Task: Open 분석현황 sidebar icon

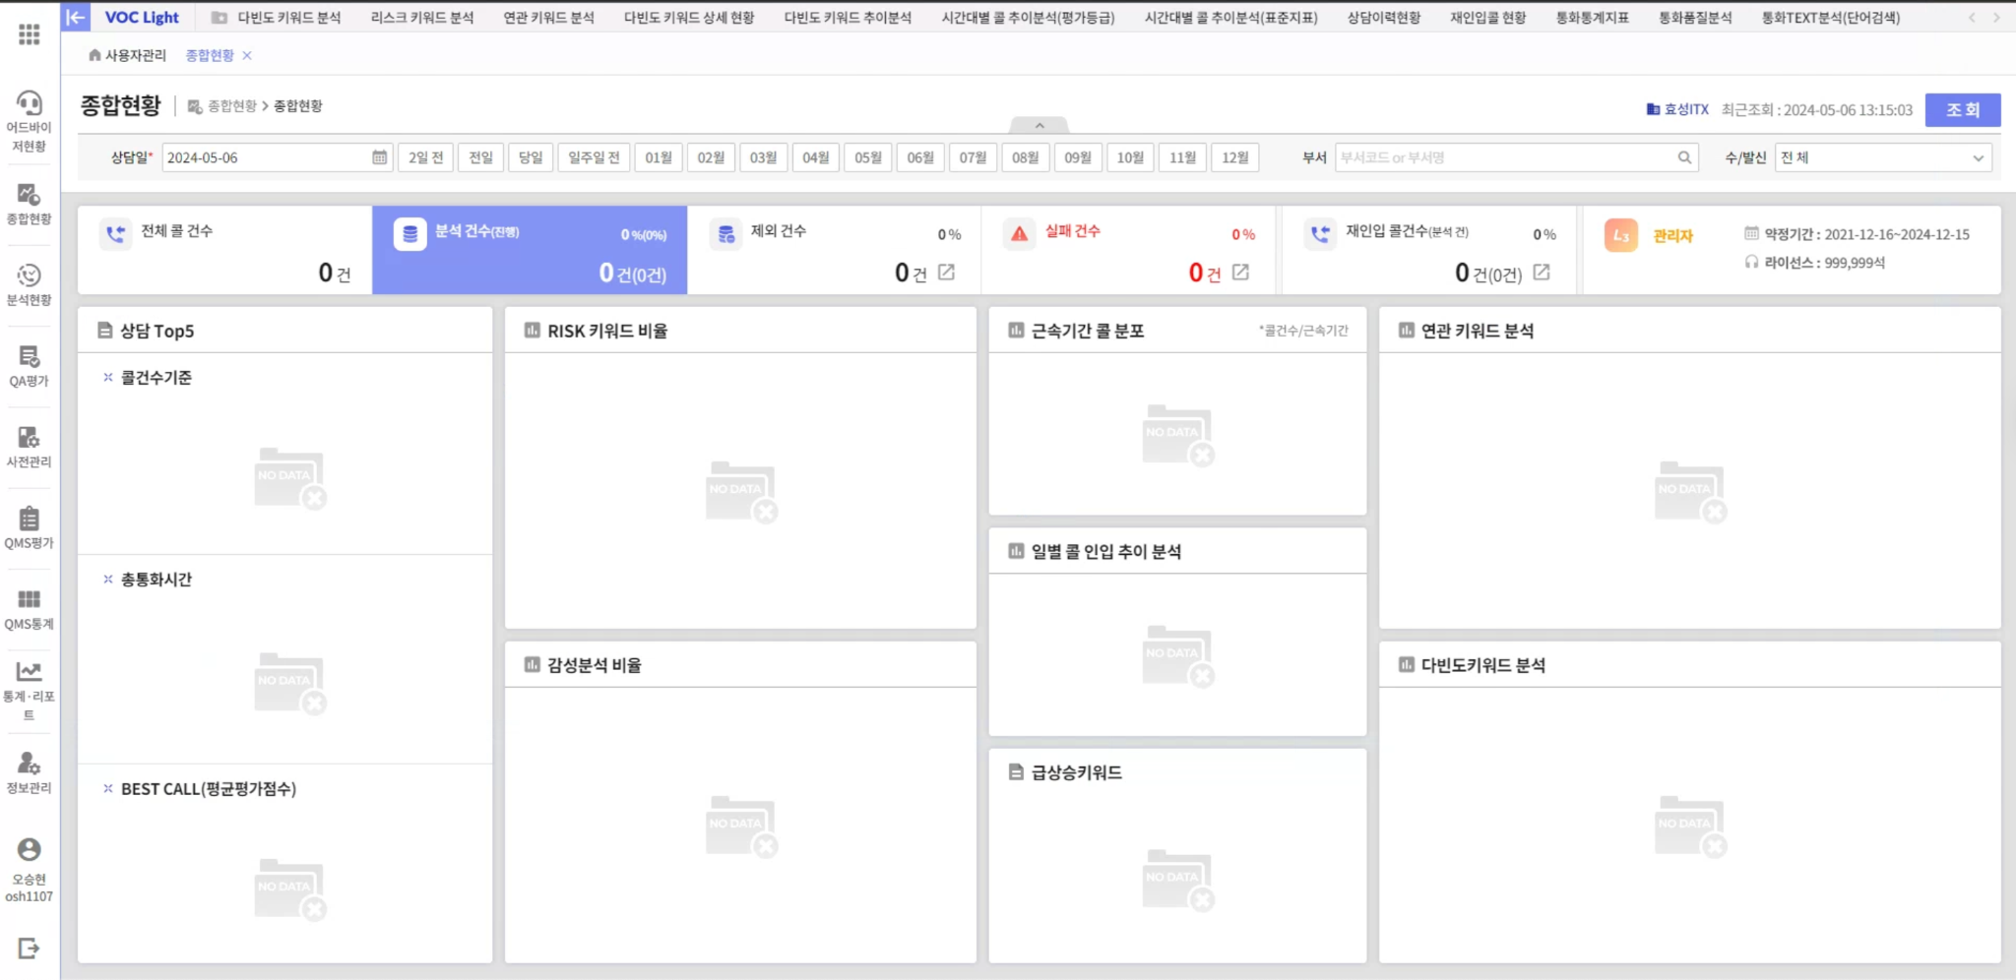Action: pyautogui.click(x=30, y=285)
